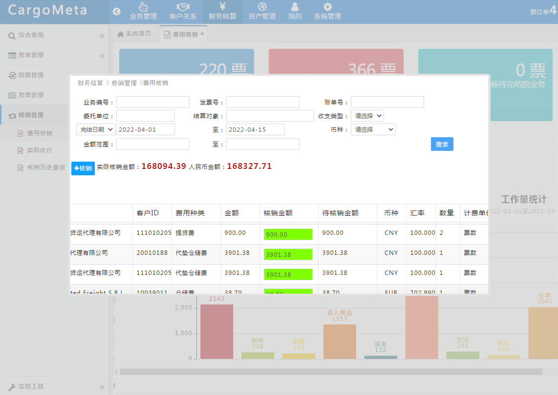Click the 财务结算 yen icon
The image size is (558, 395).
pos(222,6)
